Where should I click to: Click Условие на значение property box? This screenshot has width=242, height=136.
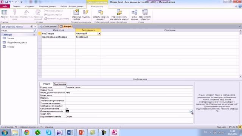tap(129, 103)
